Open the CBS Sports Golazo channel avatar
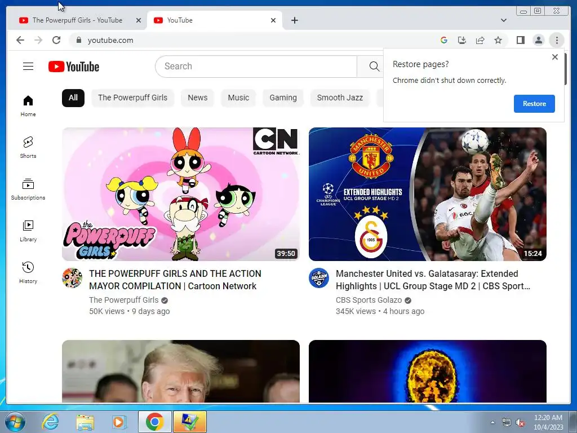577x433 pixels. click(319, 278)
